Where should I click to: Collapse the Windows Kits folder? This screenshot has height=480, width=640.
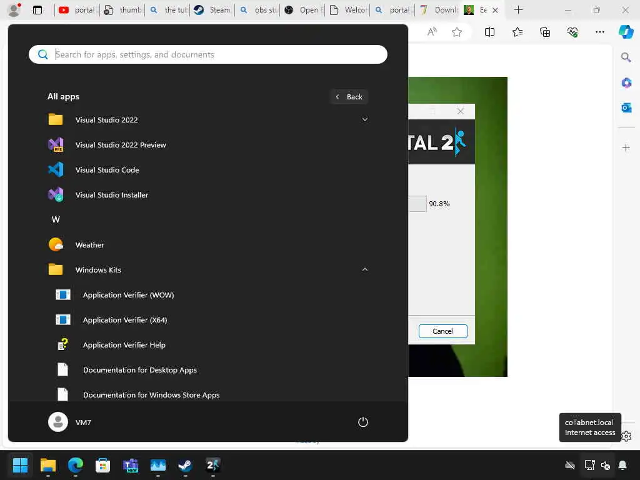pos(208,270)
